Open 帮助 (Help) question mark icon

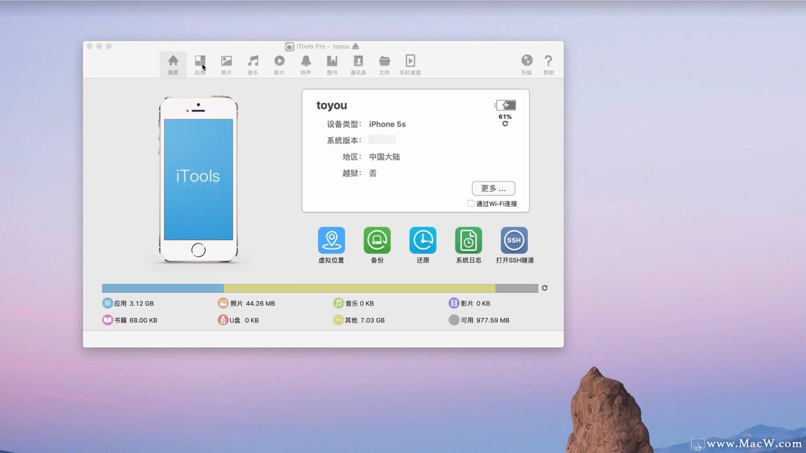[548, 60]
